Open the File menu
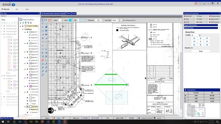The image size is (221, 124). [17, 9]
